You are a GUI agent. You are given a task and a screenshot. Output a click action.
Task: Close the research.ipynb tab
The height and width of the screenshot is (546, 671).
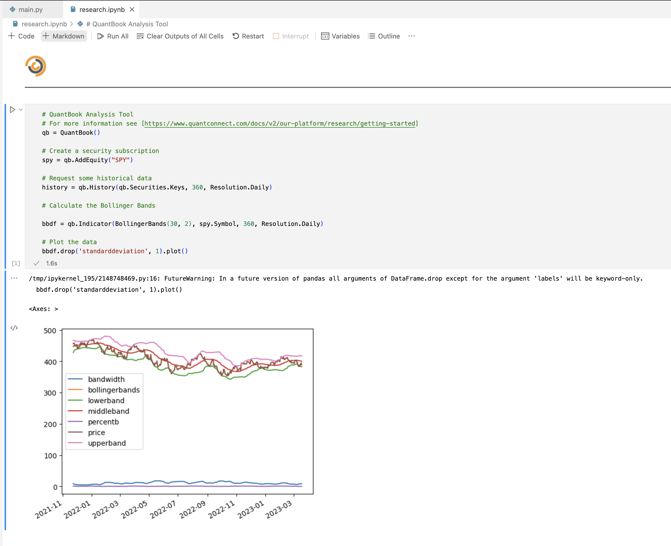tap(132, 9)
